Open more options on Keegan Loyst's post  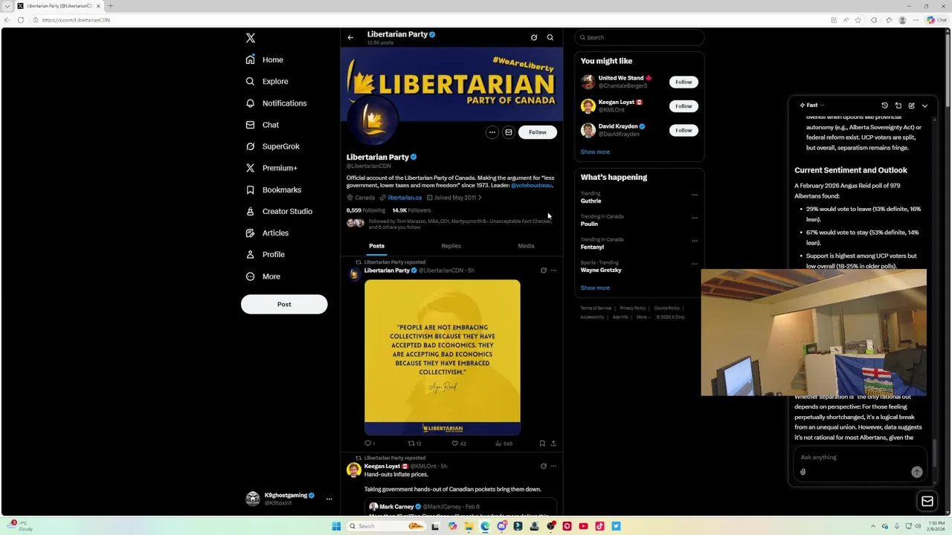(x=553, y=466)
